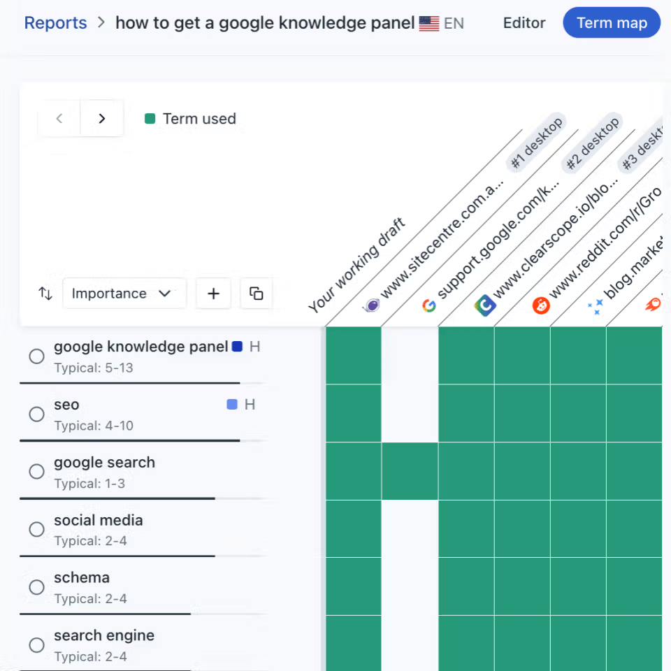
Task: Click the plus add term button
Action: click(x=214, y=294)
